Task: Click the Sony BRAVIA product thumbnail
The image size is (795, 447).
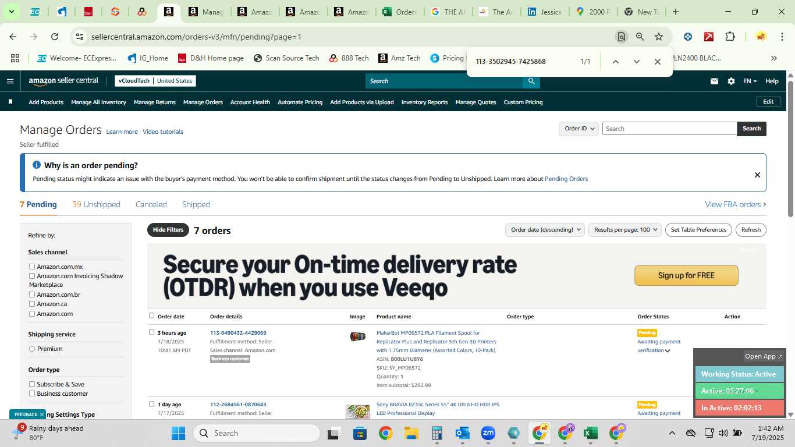Action: 357,411
